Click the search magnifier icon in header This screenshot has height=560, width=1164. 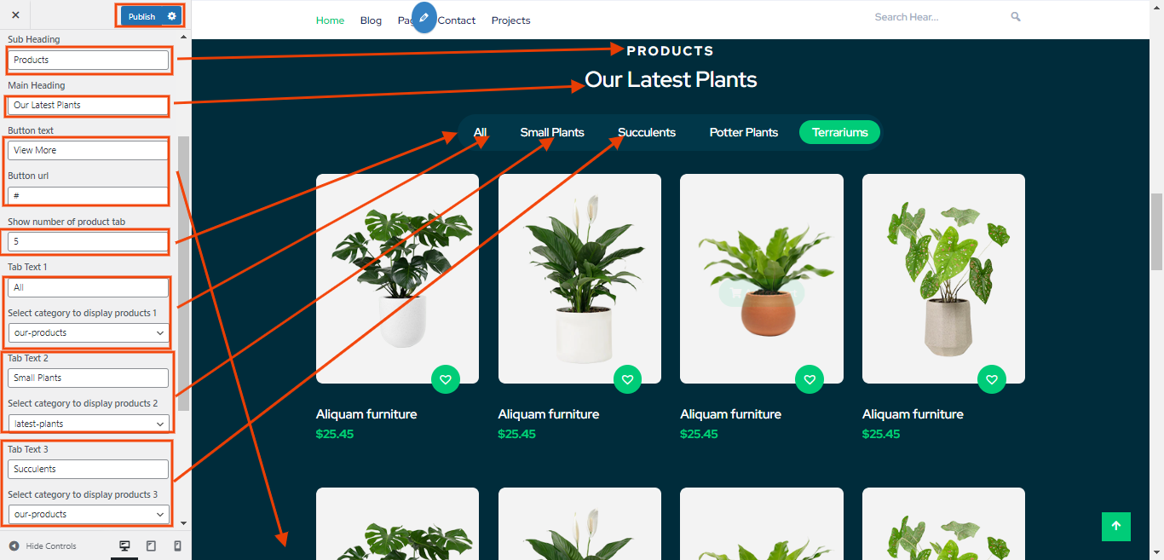click(x=1016, y=17)
